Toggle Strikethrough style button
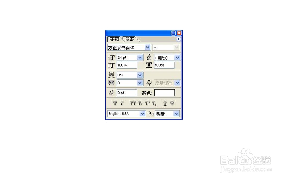Image resolution: width=287 pixels, height=179 pixels. coord(172,104)
